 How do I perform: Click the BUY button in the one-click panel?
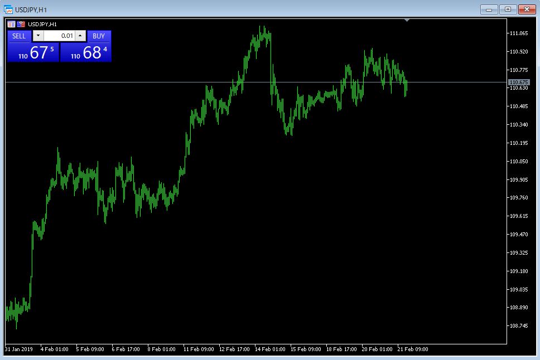point(99,36)
